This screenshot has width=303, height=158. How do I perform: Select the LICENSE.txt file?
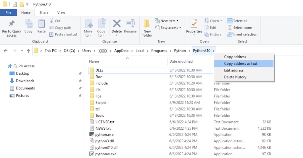click(105, 122)
